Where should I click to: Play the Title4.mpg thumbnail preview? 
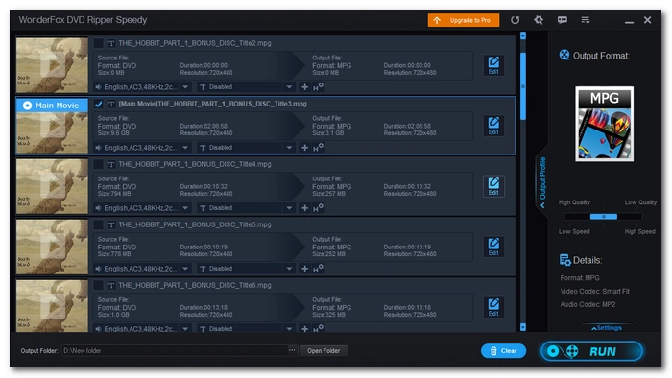(52, 186)
